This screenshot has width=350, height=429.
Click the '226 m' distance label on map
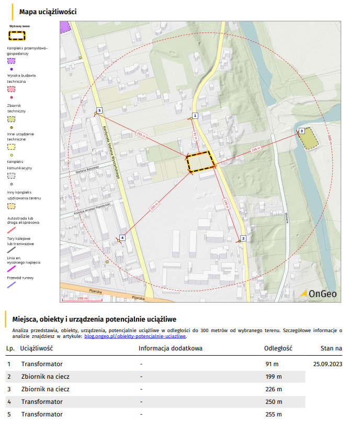click(256, 149)
